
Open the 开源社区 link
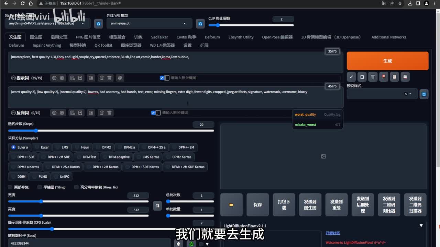click(x=333, y=233)
